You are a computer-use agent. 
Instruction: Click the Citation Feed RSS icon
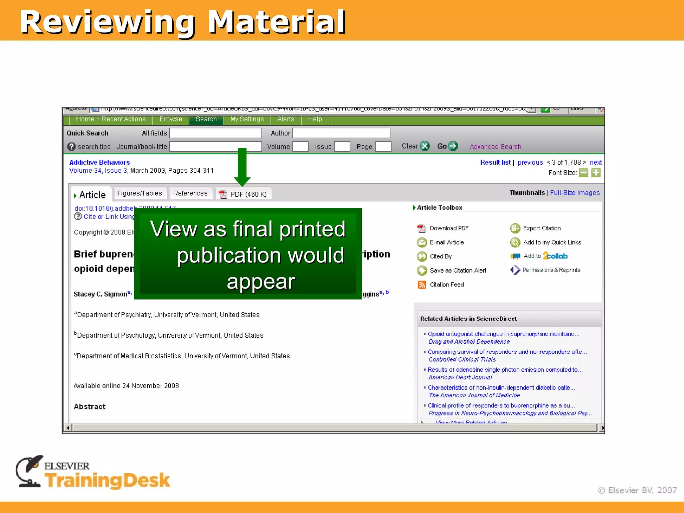[x=422, y=285]
